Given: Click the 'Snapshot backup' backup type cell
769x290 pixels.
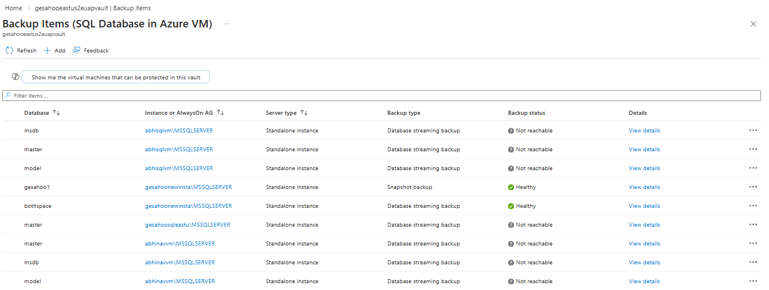Looking at the screenshot, I should (x=410, y=187).
